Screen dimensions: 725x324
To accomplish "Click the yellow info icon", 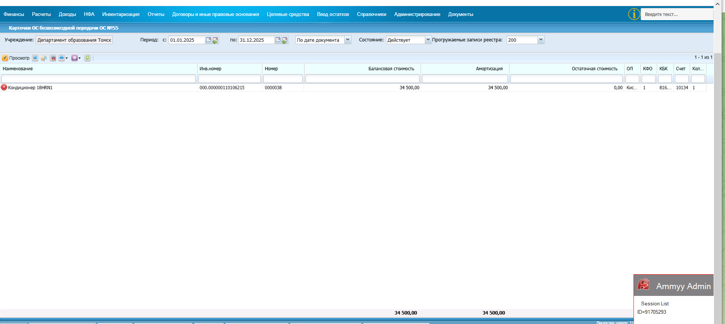I will pyautogui.click(x=634, y=14).
